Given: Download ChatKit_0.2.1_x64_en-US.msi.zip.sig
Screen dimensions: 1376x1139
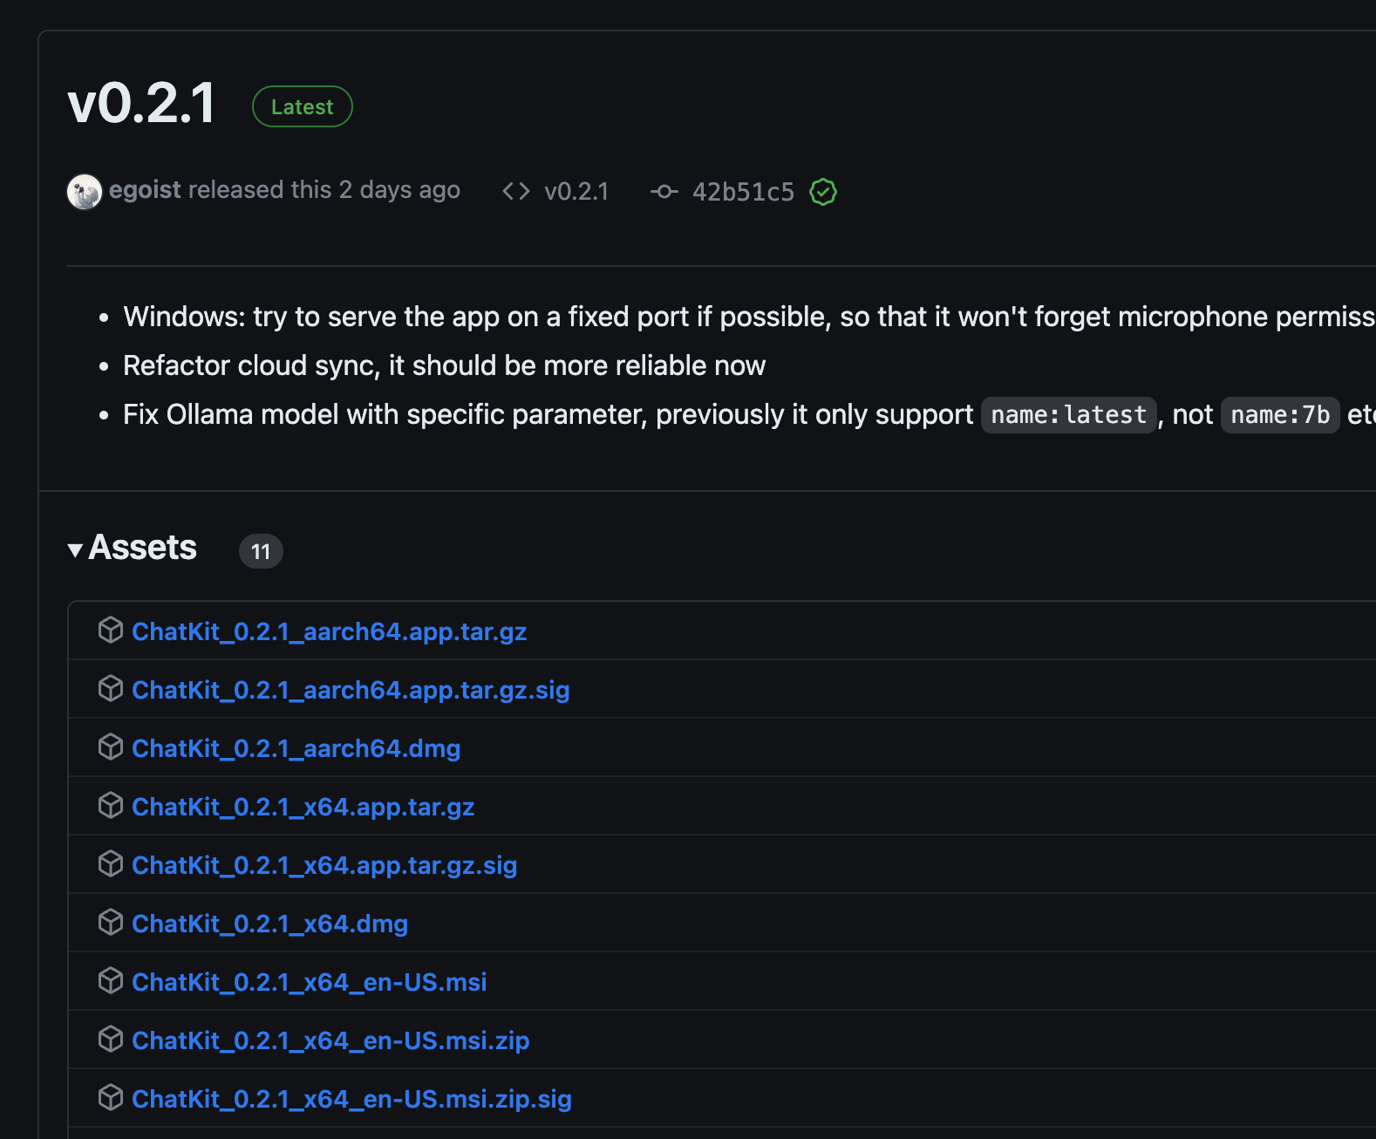Looking at the screenshot, I should point(351,1099).
